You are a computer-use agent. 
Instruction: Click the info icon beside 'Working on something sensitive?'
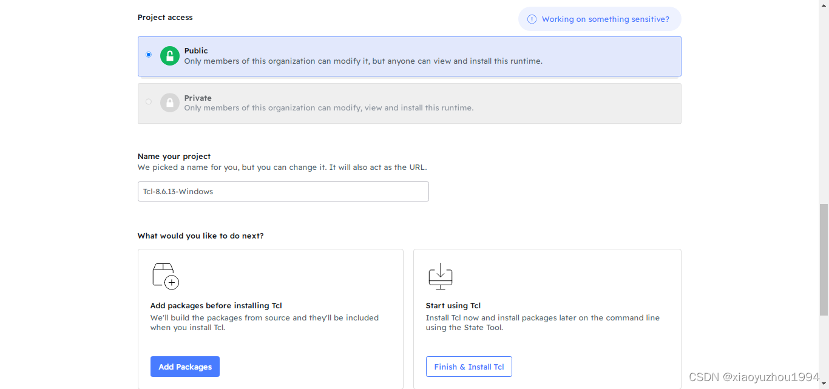coord(532,19)
